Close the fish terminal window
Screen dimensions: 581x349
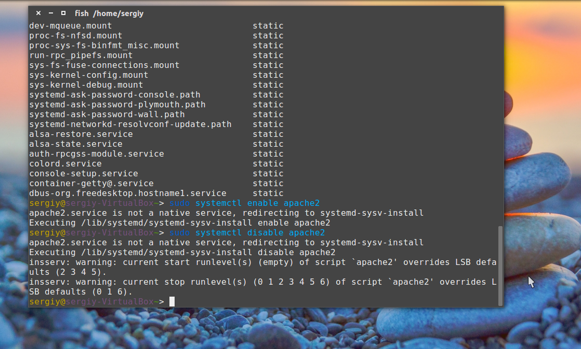pos(38,13)
